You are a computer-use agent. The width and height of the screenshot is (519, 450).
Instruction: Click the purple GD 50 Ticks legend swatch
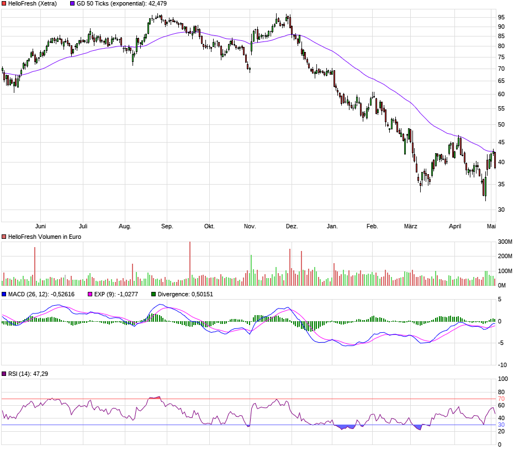coord(72,4)
